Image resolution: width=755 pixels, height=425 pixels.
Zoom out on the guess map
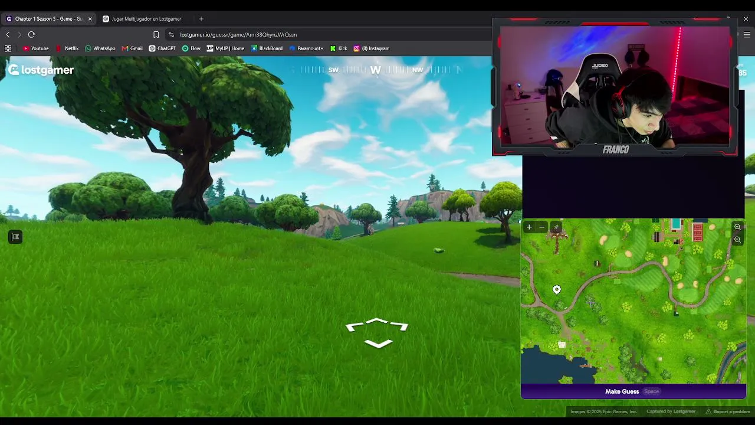pyautogui.click(x=737, y=240)
